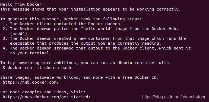Click 'installation appears to be working correctly' text
The image size is (209, 102).
[x=126, y=9]
